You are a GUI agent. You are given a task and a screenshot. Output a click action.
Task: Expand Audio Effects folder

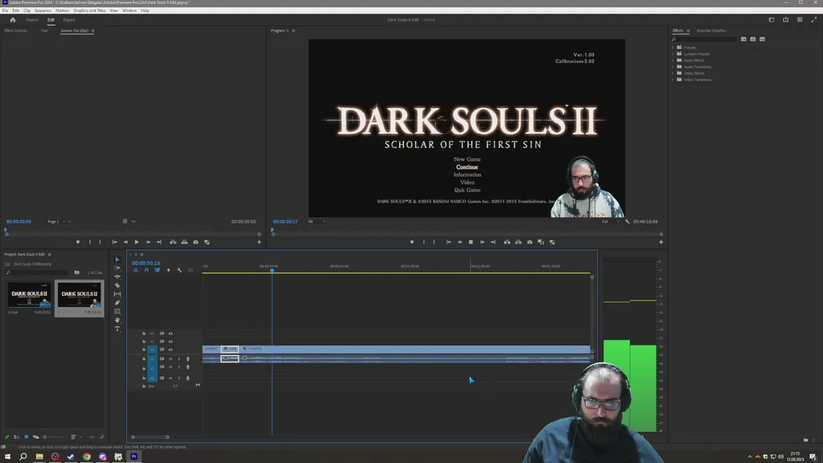673,60
